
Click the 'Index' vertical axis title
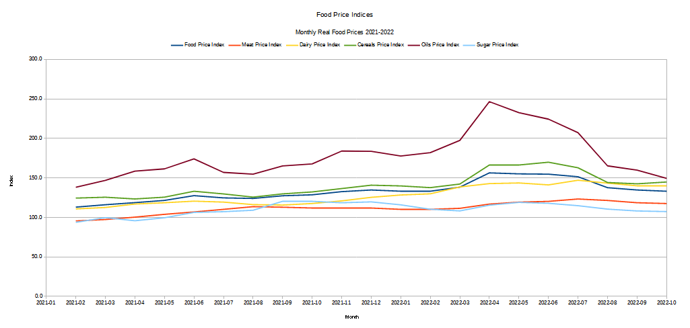[12, 181]
